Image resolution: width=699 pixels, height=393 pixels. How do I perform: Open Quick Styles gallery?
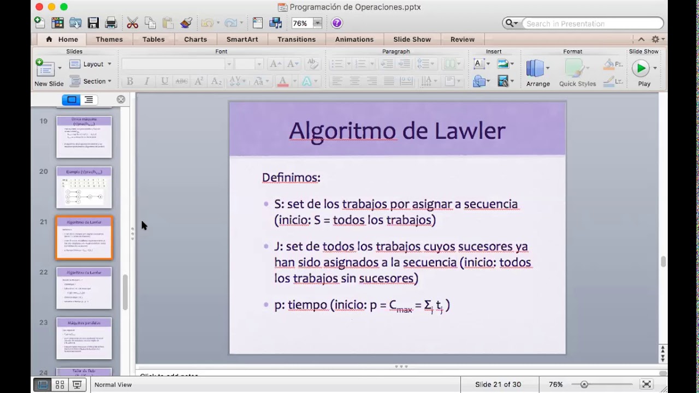(577, 73)
